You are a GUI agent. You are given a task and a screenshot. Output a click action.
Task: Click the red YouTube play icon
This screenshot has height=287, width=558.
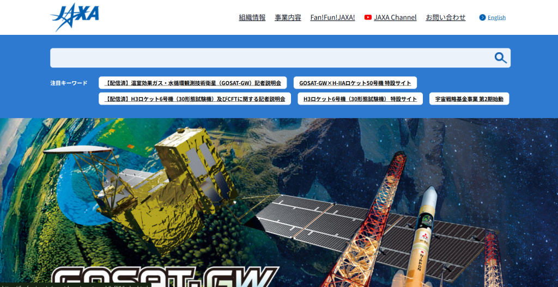(368, 17)
